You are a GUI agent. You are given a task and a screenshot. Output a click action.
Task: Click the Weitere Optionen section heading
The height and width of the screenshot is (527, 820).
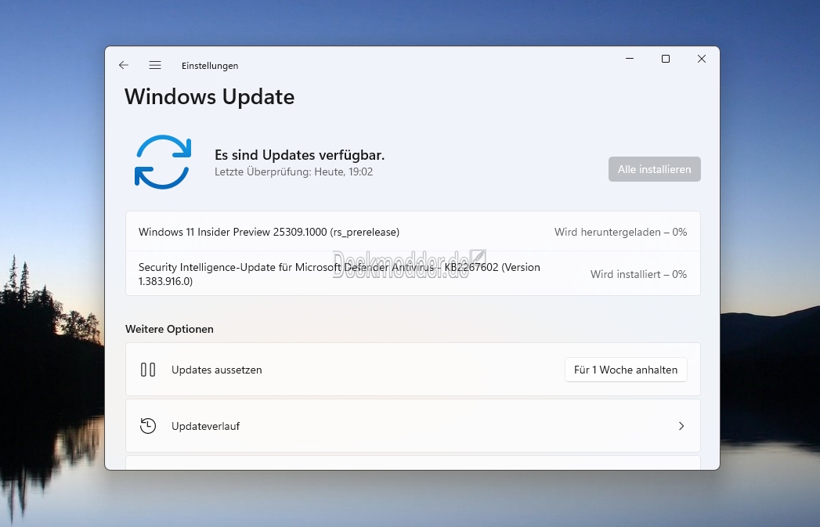pos(169,329)
